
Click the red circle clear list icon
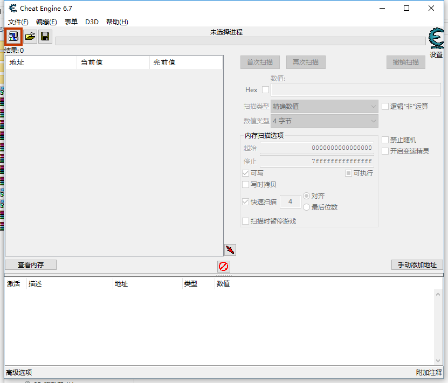pos(223,266)
